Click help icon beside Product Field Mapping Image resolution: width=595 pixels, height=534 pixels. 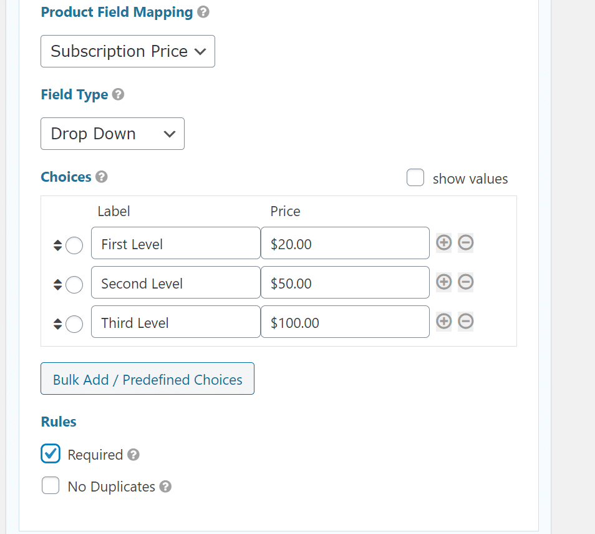pyautogui.click(x=203, y=12)
